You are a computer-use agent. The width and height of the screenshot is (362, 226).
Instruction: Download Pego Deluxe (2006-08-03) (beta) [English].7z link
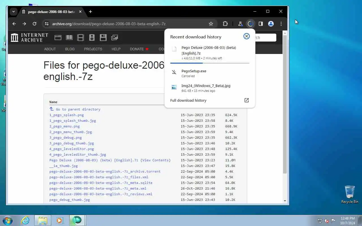click(x=94, y=160)
